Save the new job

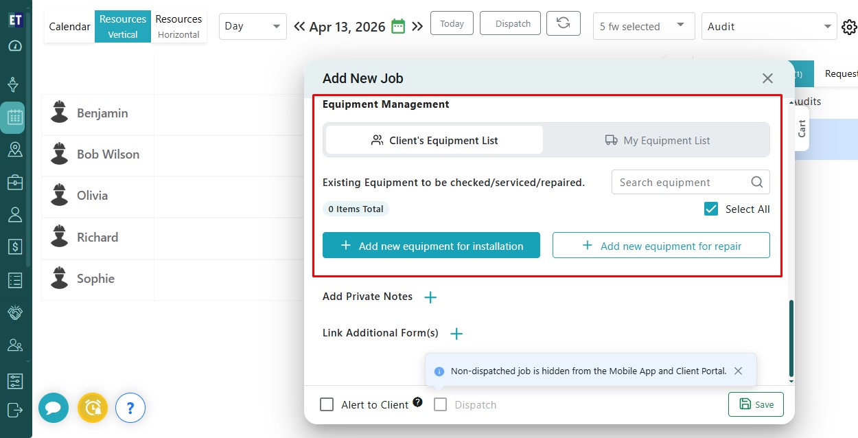[x=755, y=404]
